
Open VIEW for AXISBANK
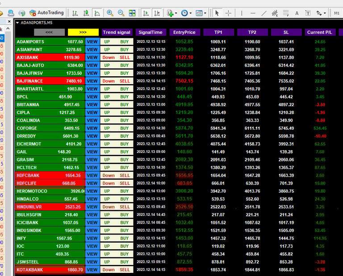point(92,58)
